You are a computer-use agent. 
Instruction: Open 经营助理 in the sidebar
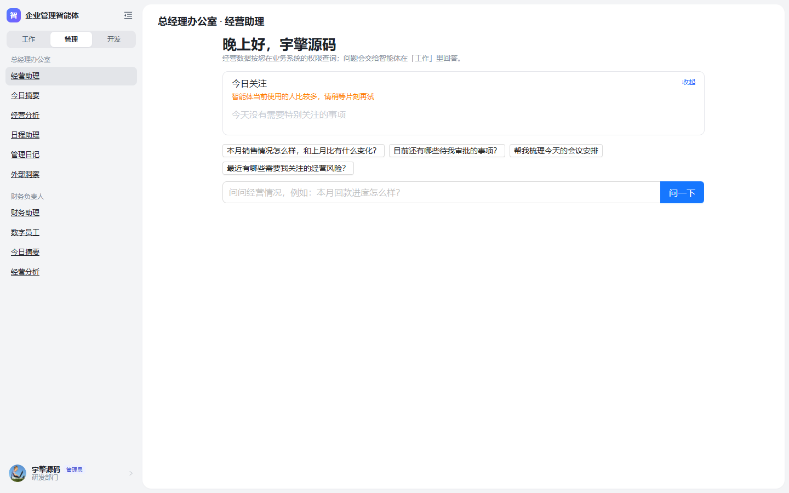[71, 76]
